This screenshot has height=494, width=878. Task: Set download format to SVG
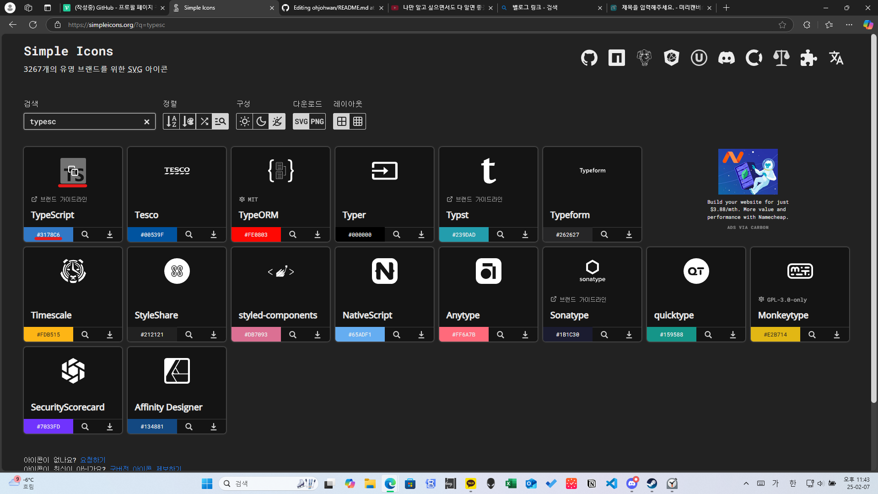[301, 121]
